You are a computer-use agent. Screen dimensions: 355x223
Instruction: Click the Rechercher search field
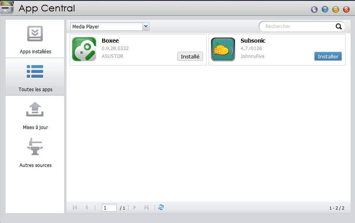tap(297, 26)
